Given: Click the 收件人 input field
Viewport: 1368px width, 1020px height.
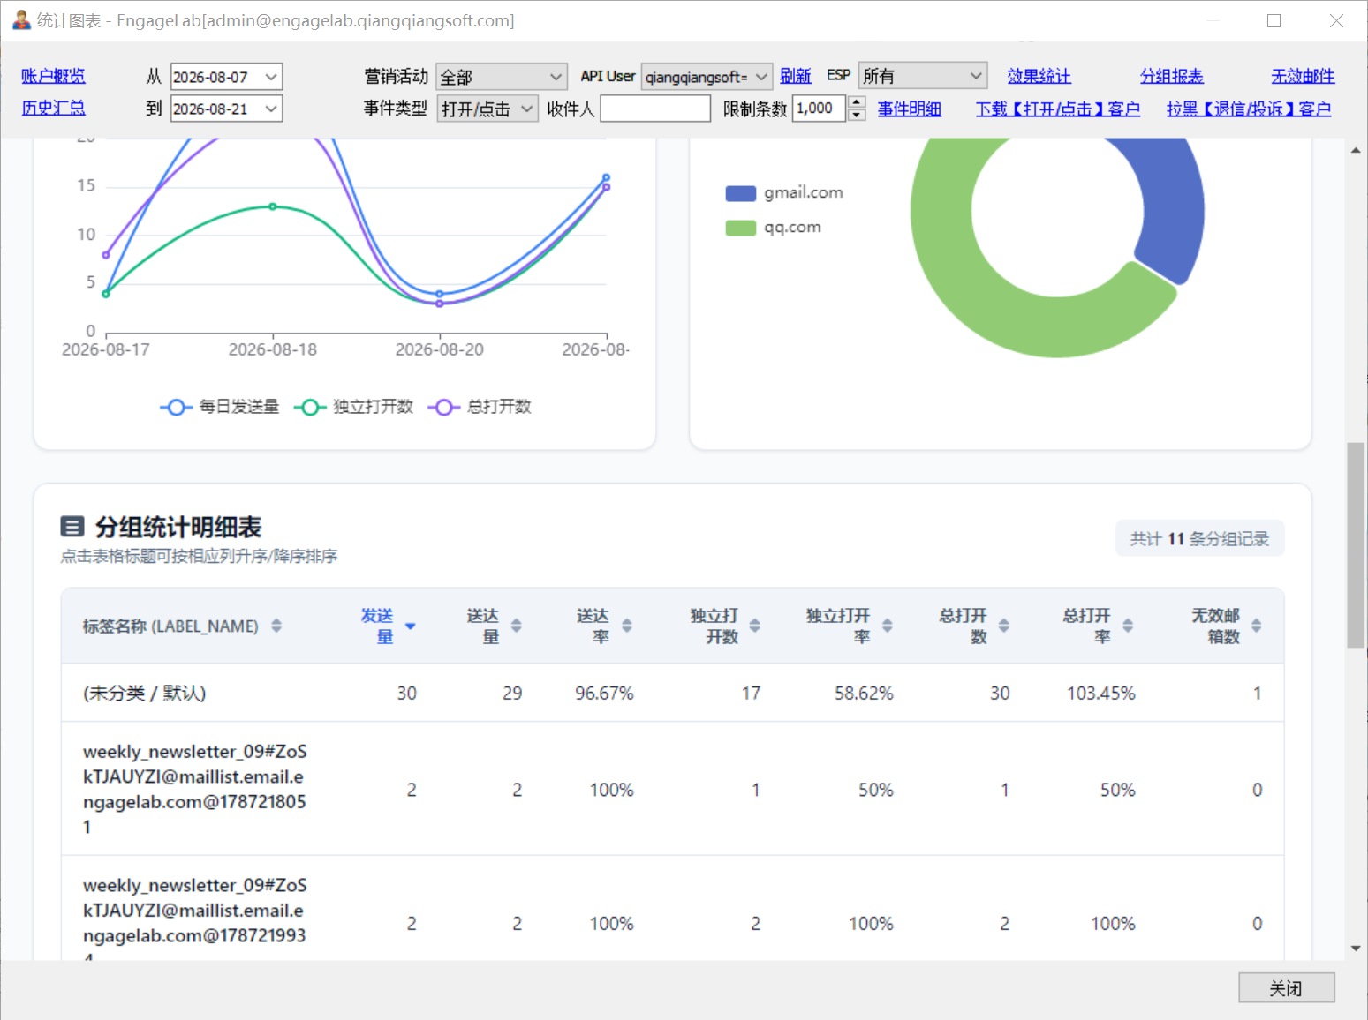Looking at the screenshot, I should (655, 109).
